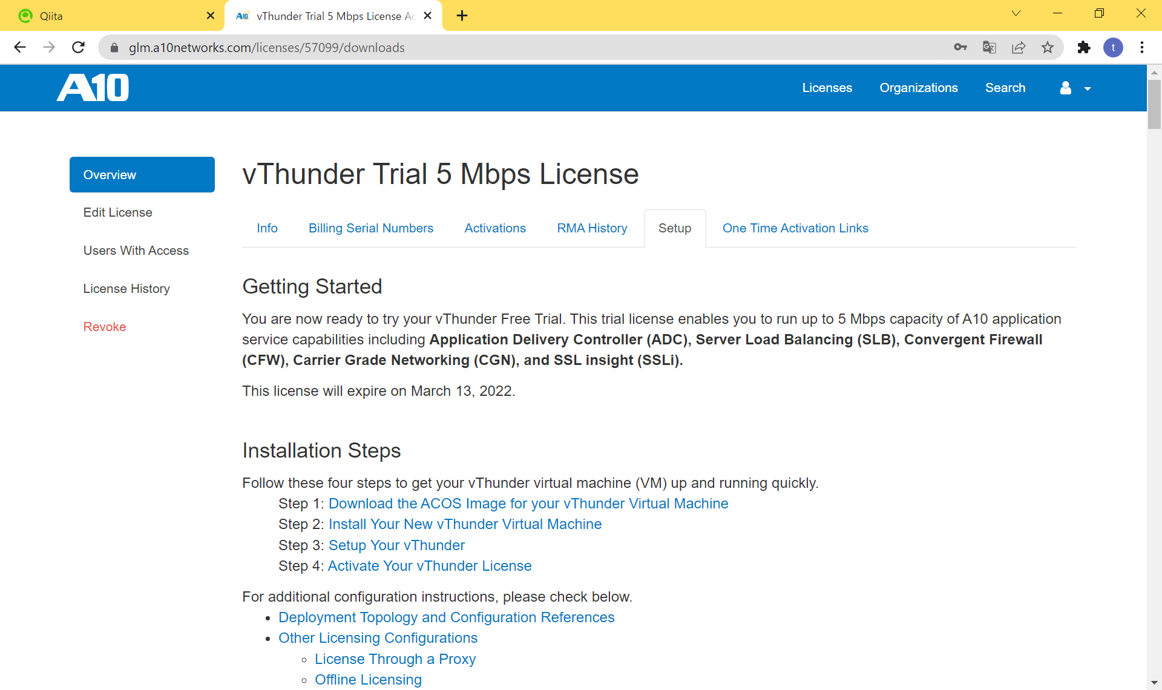1162x690 pixels.
Task: Select One Time Activation Links tab
Action: pyautogui.click(x=795, y=228)
